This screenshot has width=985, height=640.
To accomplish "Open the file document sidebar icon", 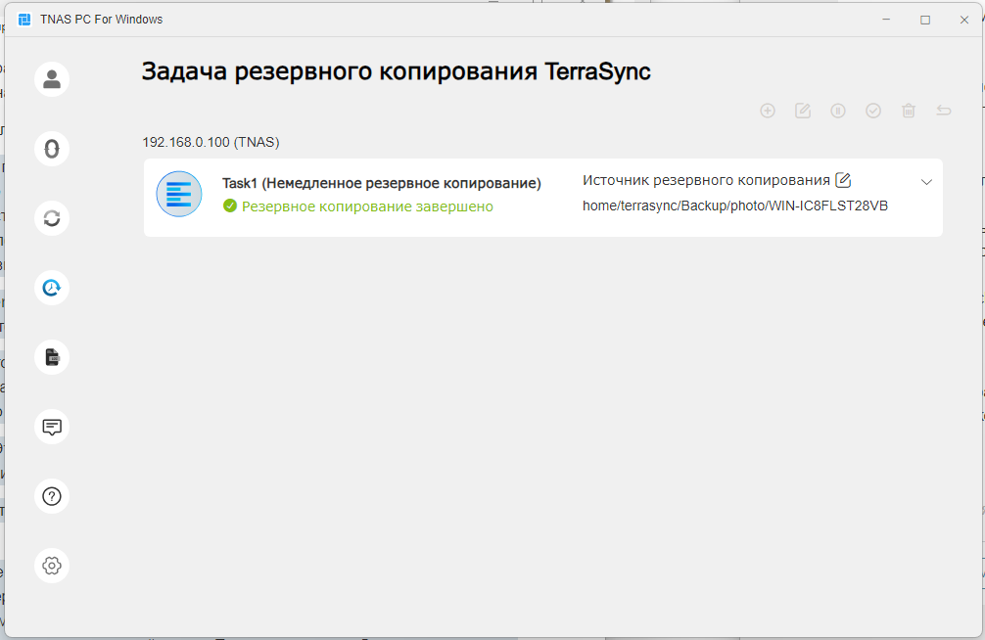I will (52, 357).
